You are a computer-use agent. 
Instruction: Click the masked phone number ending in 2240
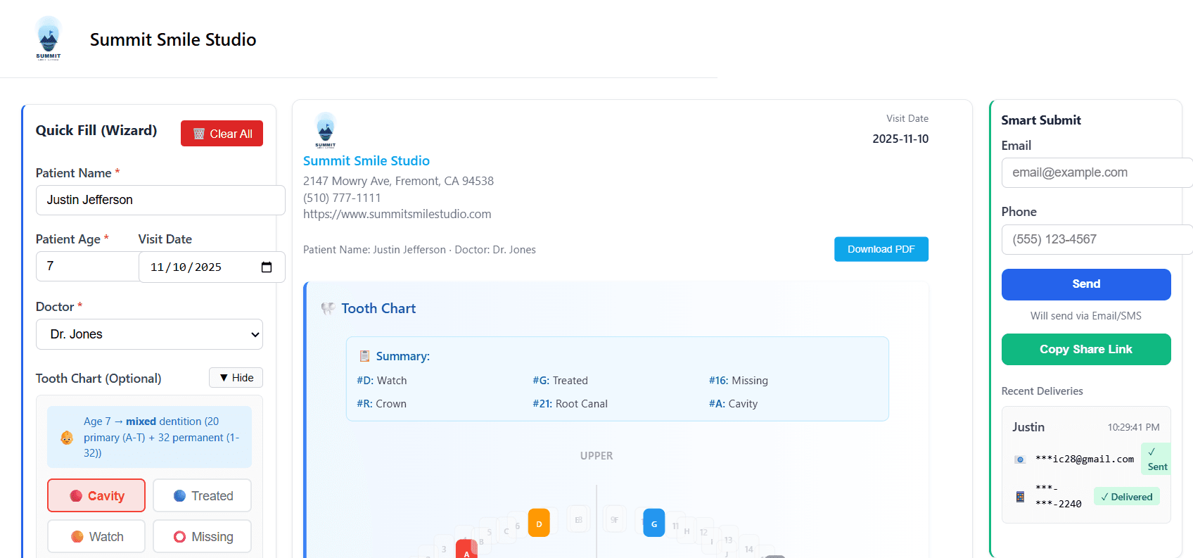click(1059, 496)
